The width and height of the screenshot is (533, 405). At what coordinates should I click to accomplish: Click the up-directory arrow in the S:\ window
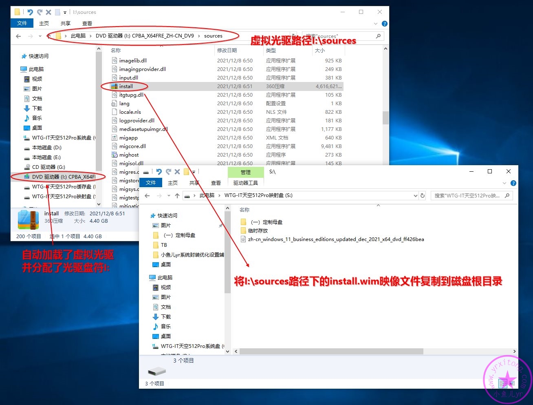pyautogui.click(x=177, y=196)
